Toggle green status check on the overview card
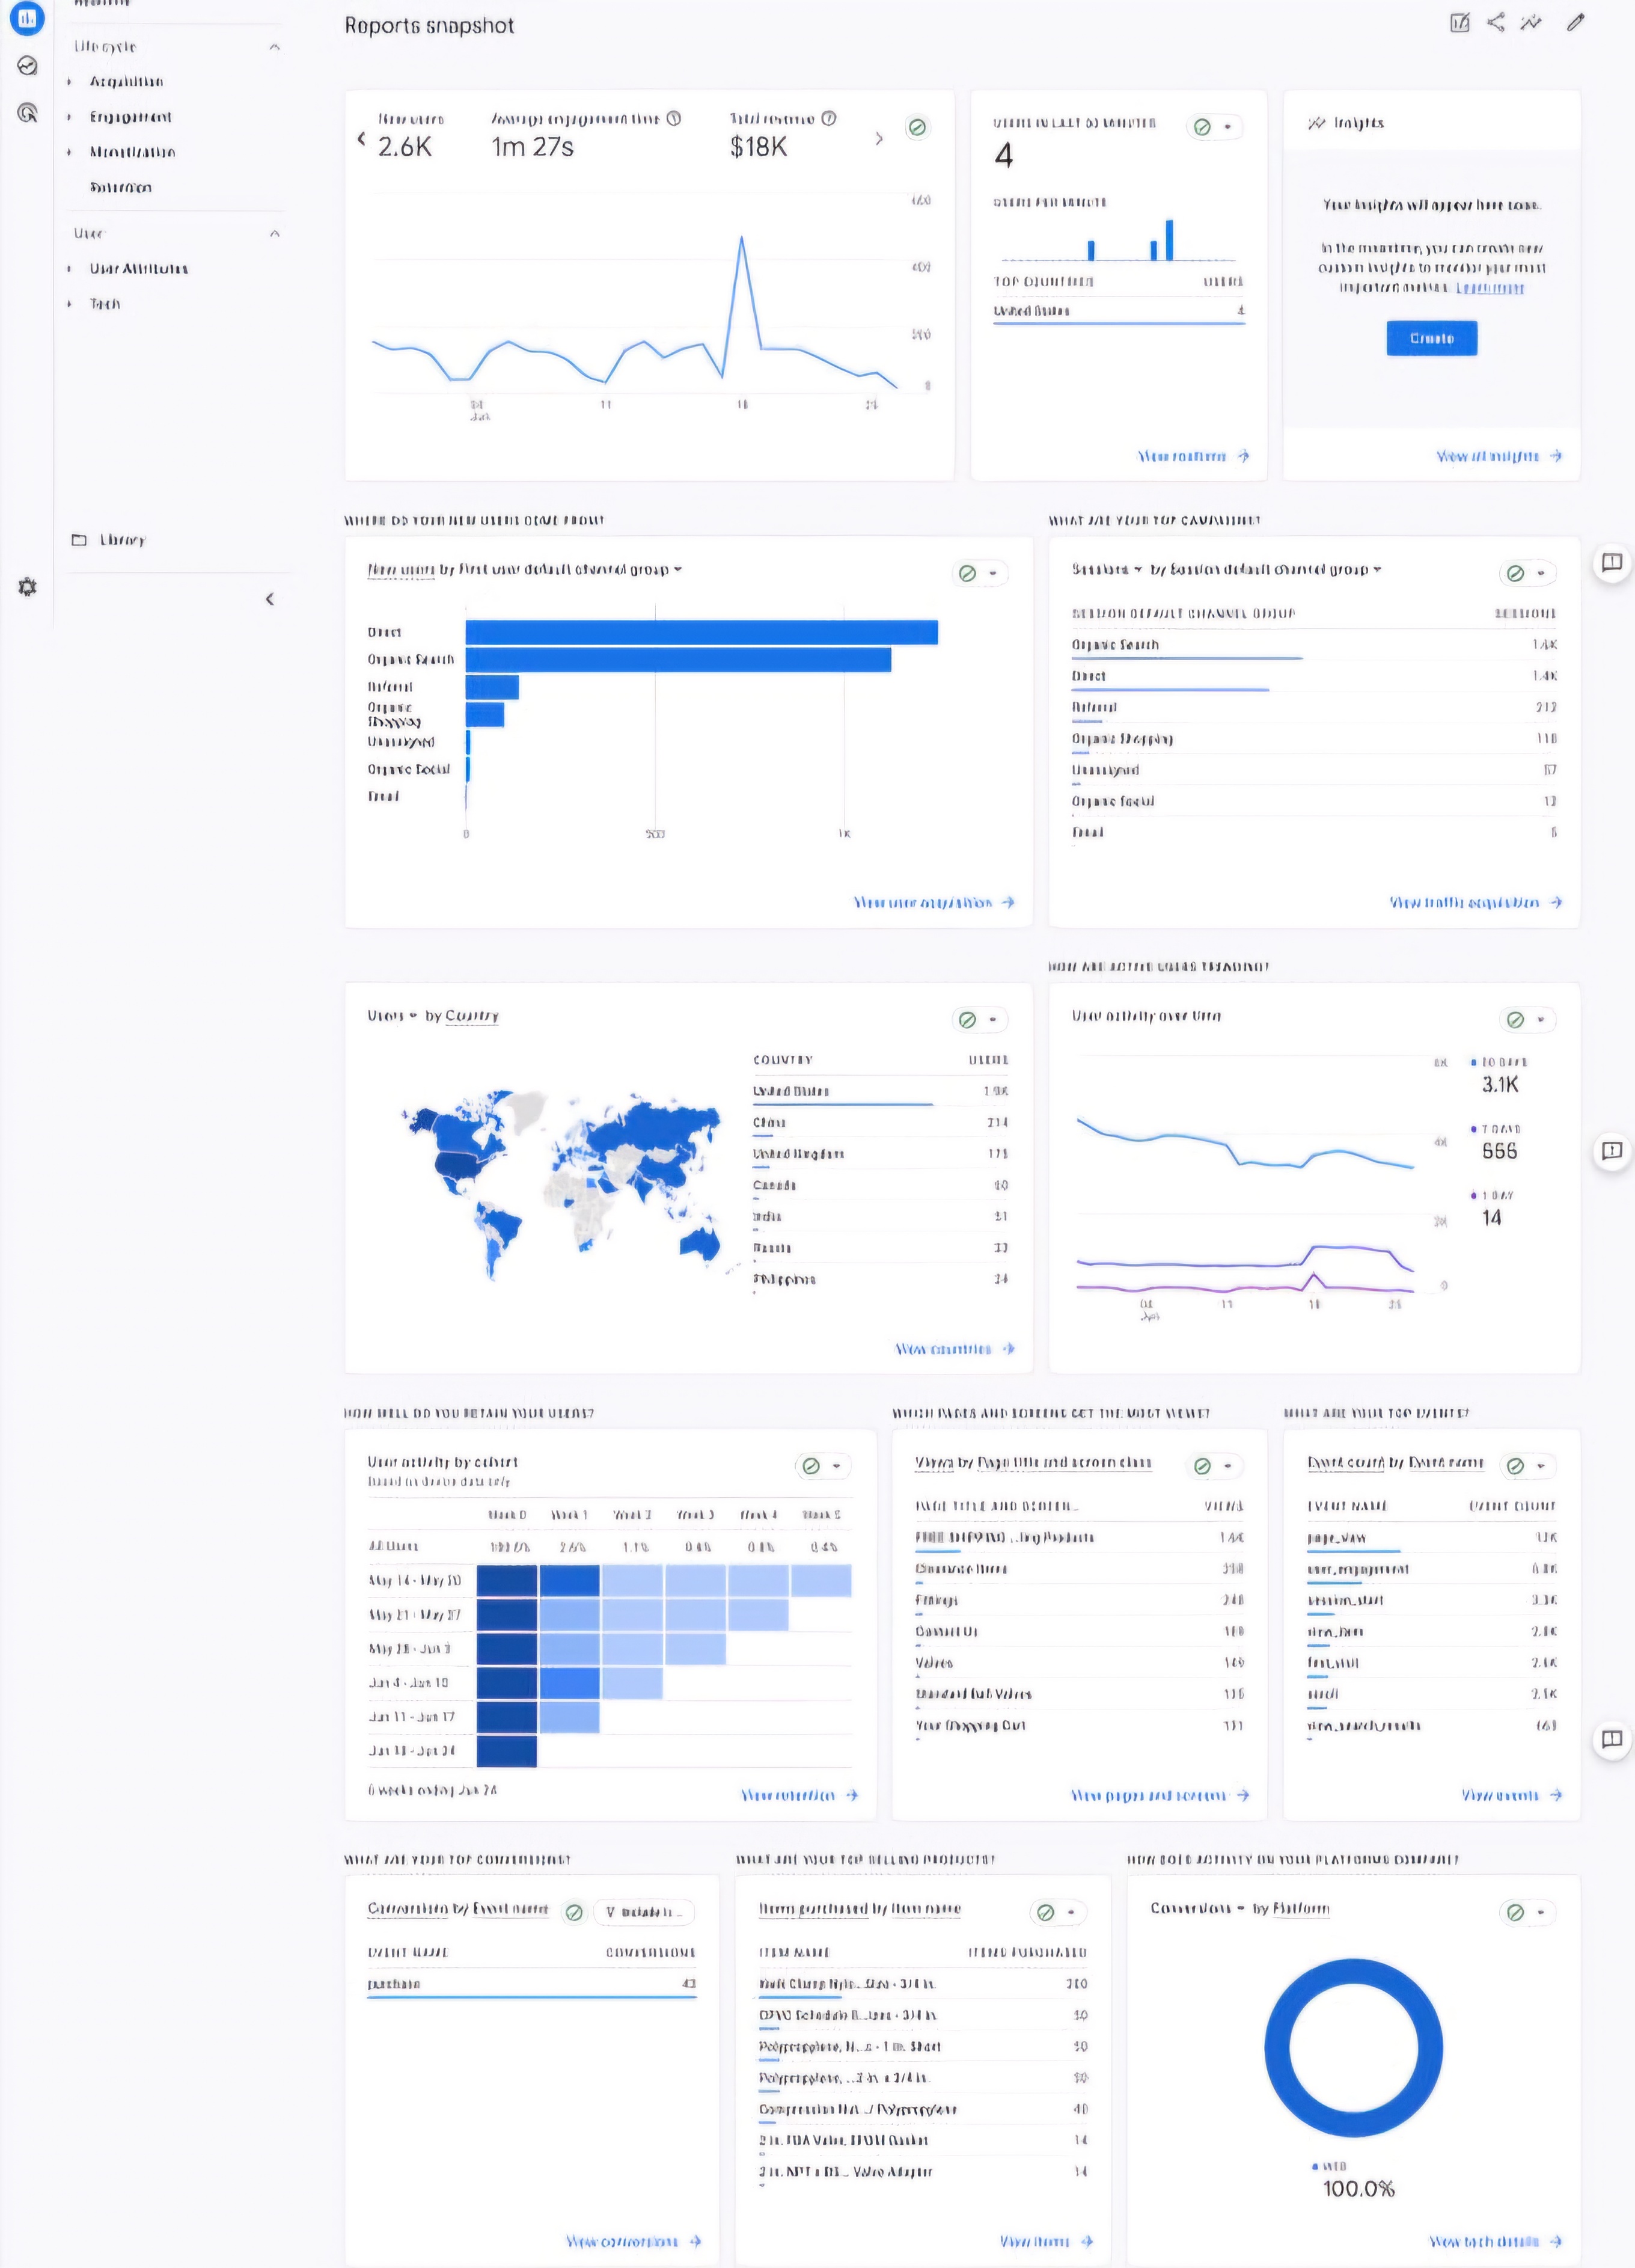Image resolution: width=1635 pixels, height=2268 pixels. pos(916,127)
